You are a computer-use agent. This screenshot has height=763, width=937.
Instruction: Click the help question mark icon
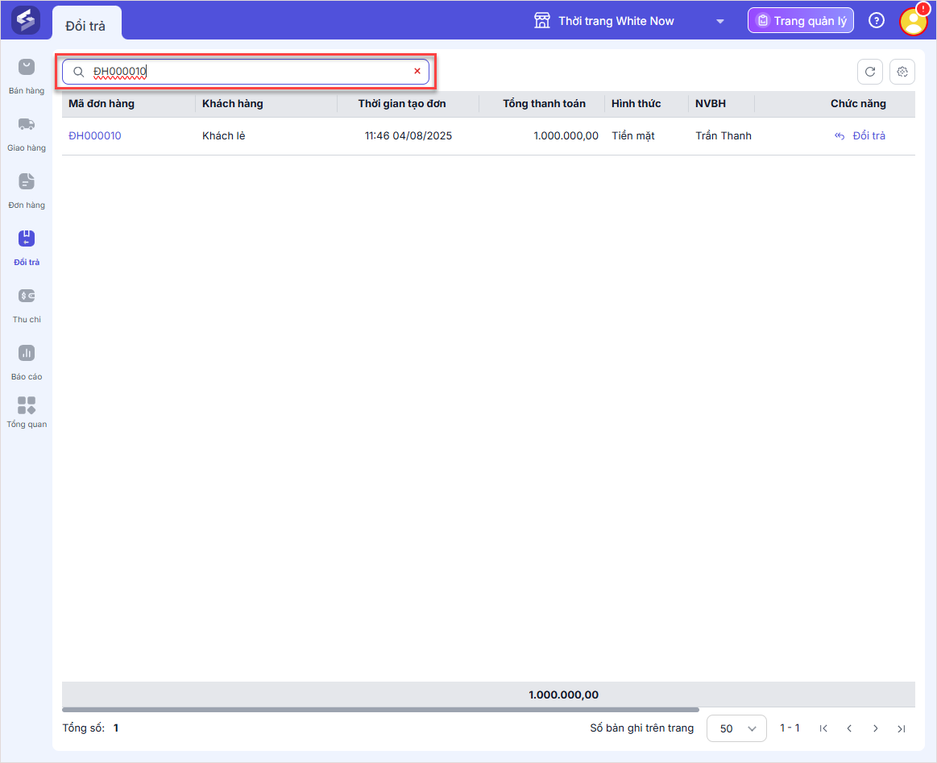(x=876, y=21)
